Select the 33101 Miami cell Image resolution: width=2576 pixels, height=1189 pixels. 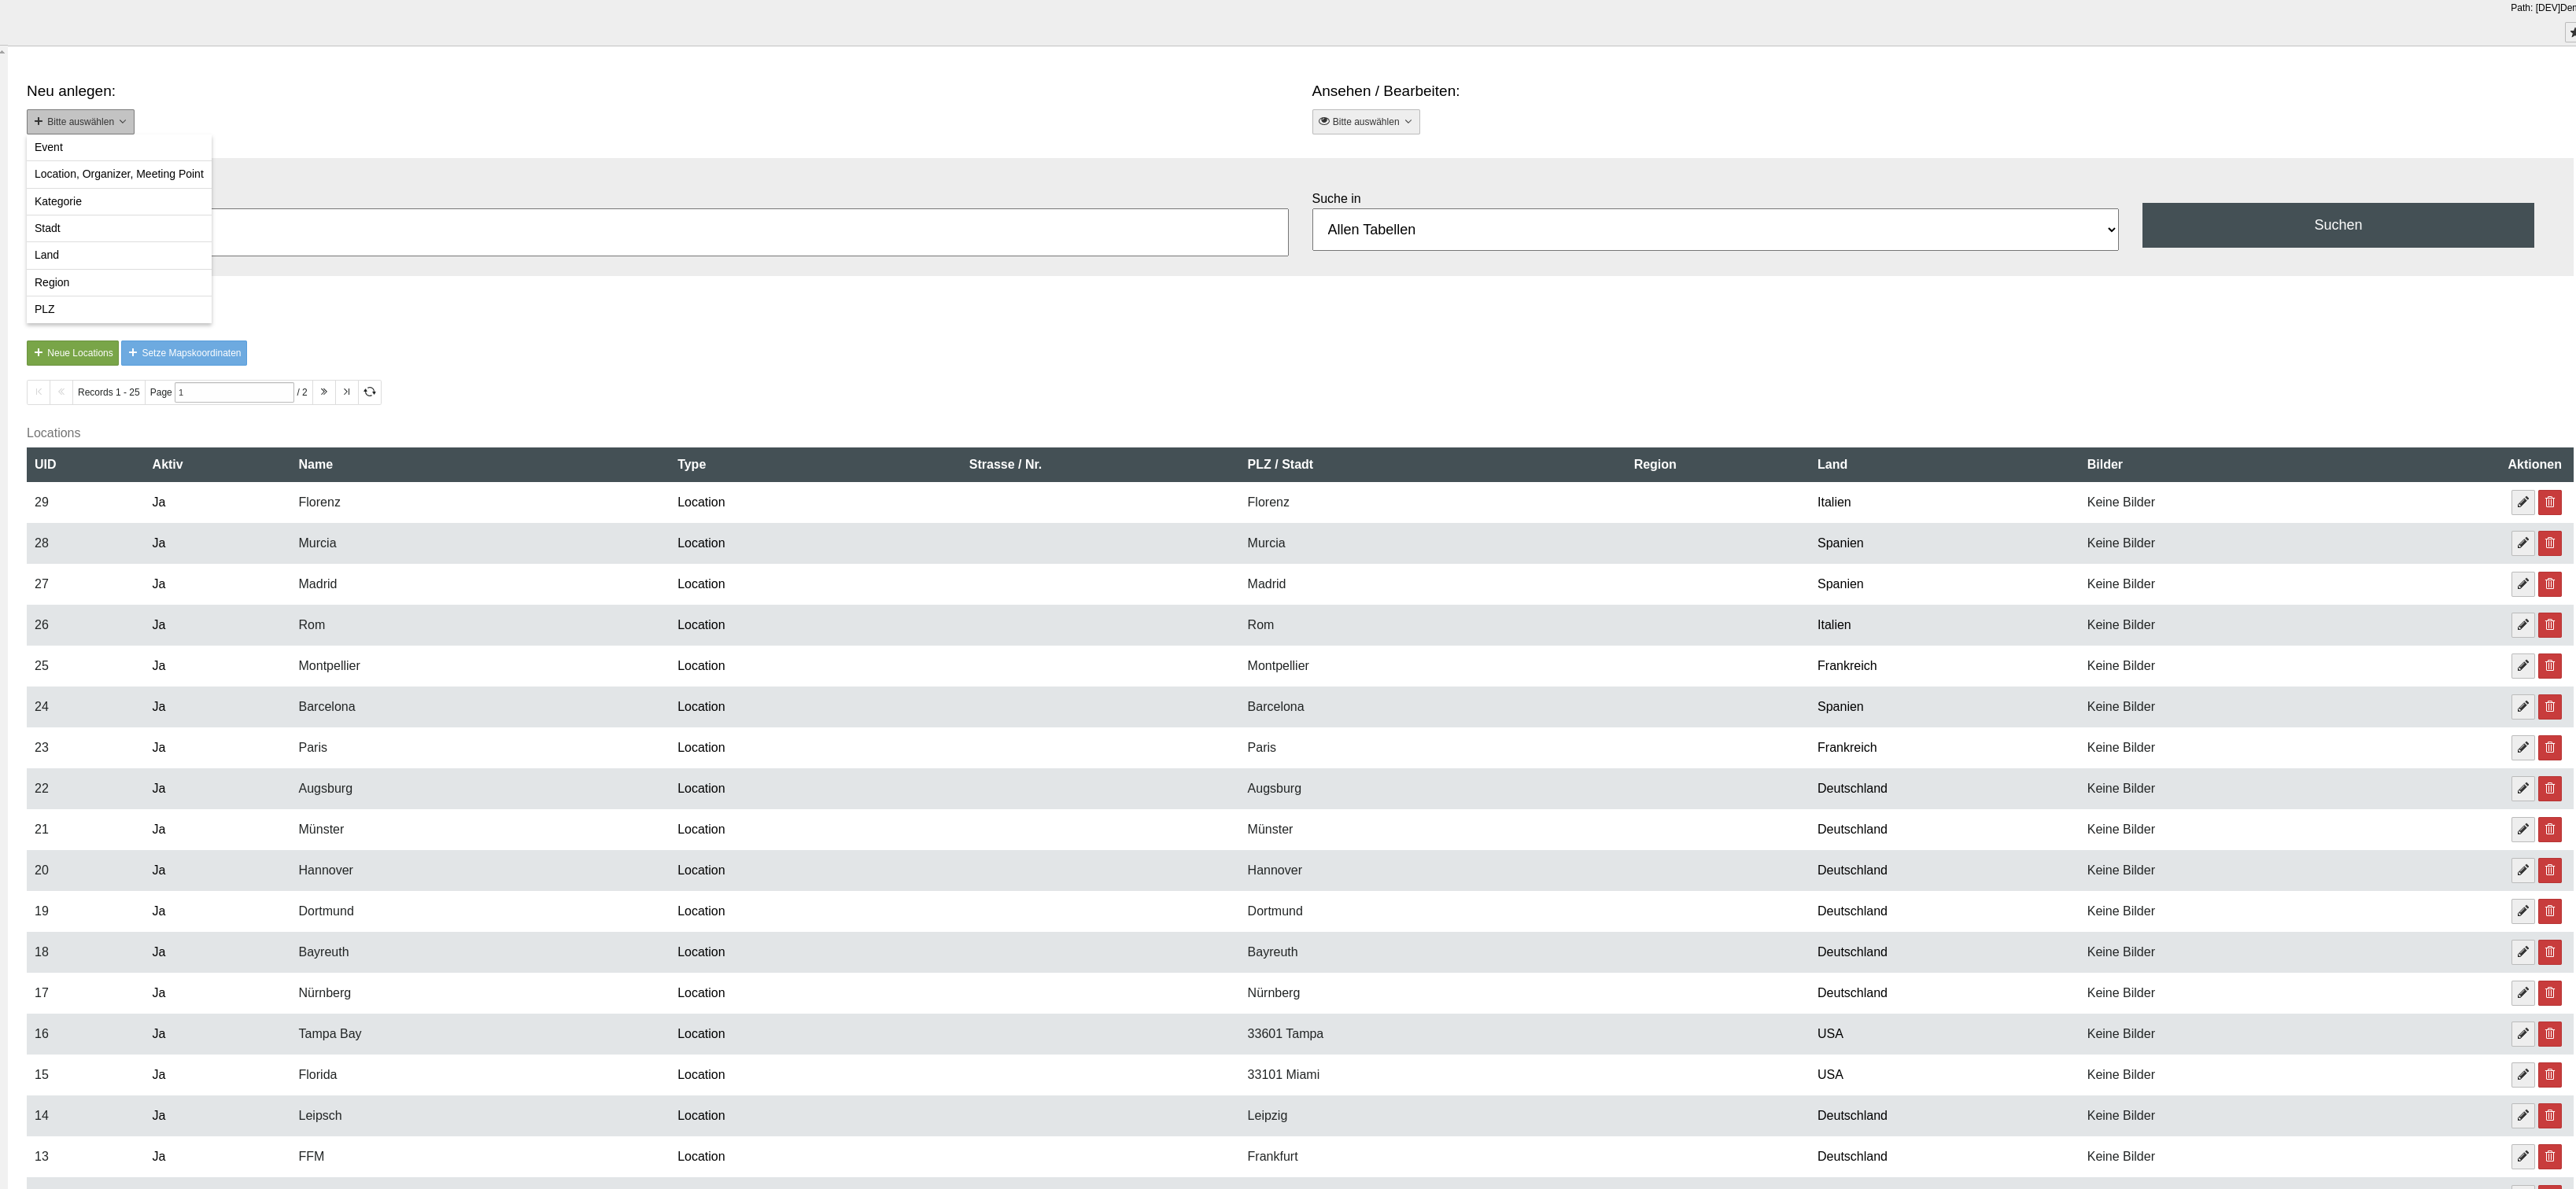(x=1283, y=1075)
